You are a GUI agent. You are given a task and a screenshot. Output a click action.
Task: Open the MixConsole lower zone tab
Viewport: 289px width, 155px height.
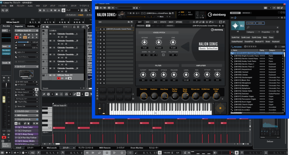point(52,148)
